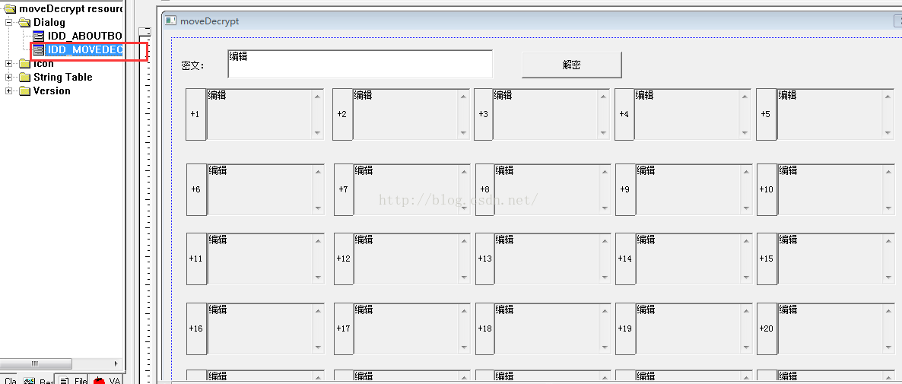Click scroll-up arrow of the +2 edit box

point(464,96)
